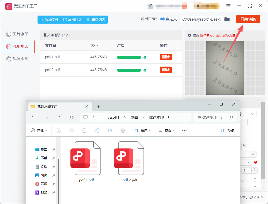The width and height of the screenshot is (268, 204).
Task: Expand chevron after yssoft1 breadcrumb
Action: tap(125, 117)
